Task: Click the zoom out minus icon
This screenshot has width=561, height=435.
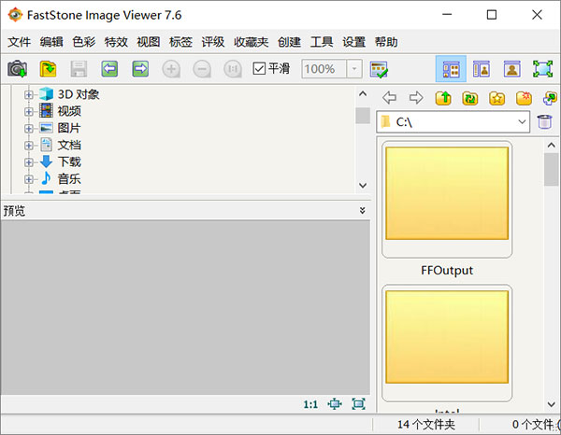Action: pos(202,68)
